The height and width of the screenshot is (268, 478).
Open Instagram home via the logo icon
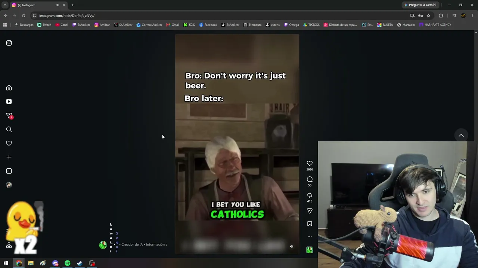click(9, 43)
